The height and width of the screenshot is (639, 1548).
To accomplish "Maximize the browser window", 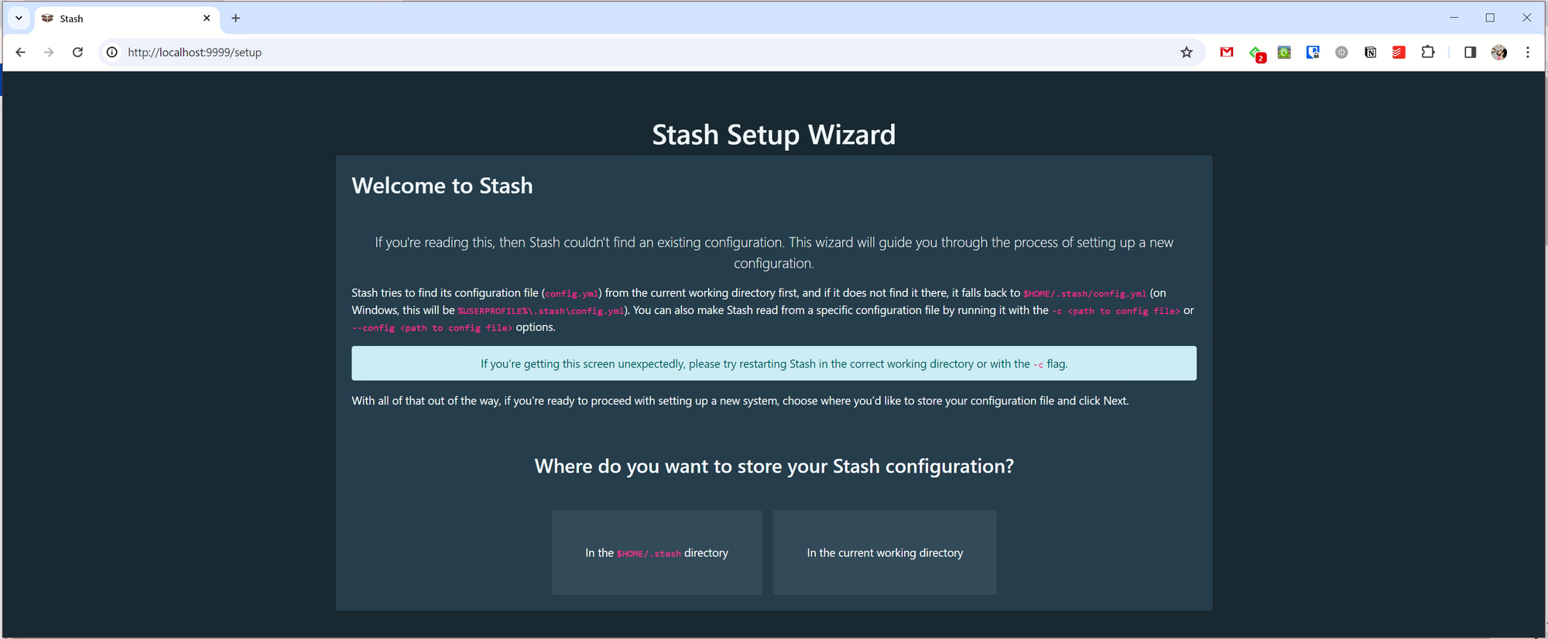I will pos(1490,18).
